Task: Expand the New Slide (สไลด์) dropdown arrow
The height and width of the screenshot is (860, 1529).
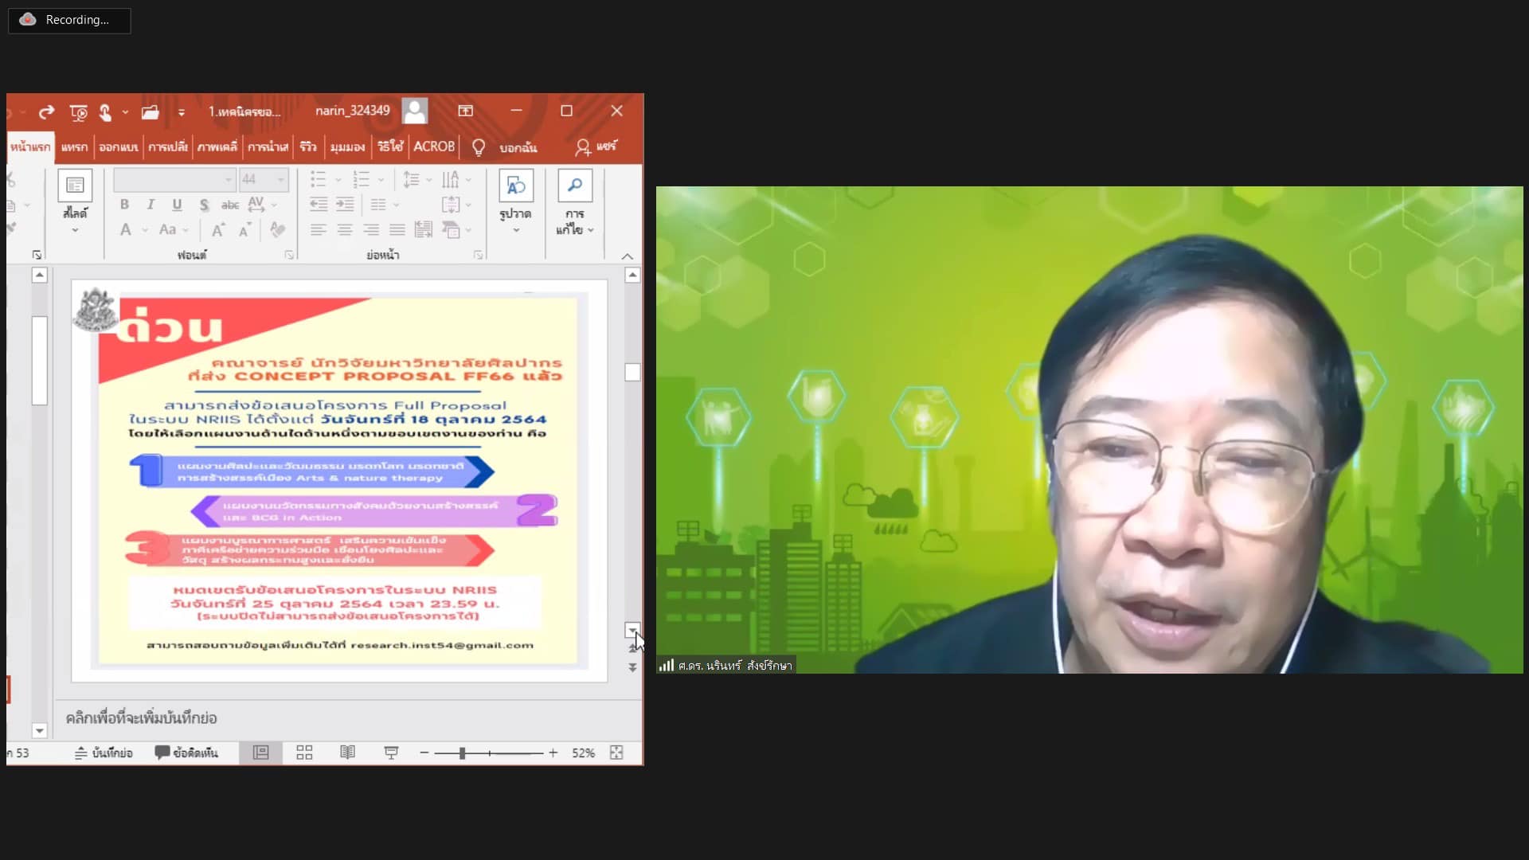Action: coord(75,230)
